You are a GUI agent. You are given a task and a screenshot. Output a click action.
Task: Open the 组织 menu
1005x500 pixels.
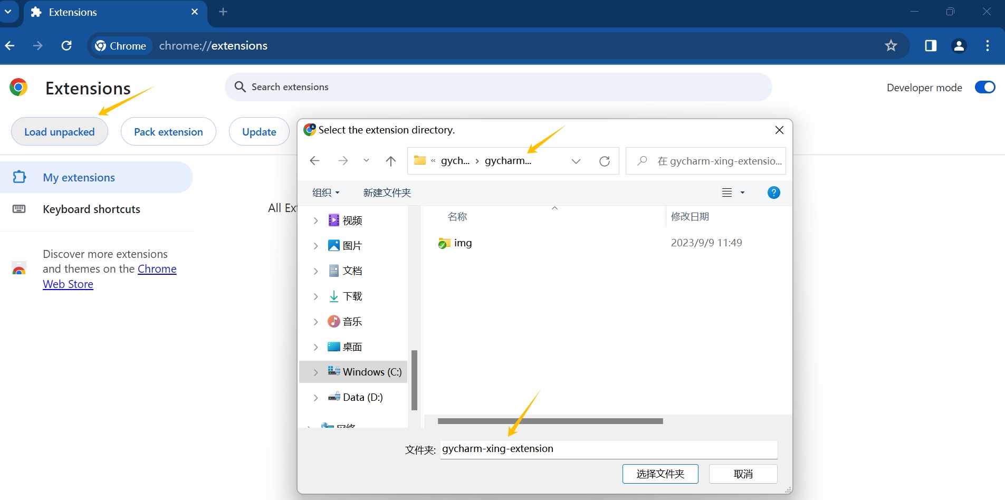pos(326,193)
